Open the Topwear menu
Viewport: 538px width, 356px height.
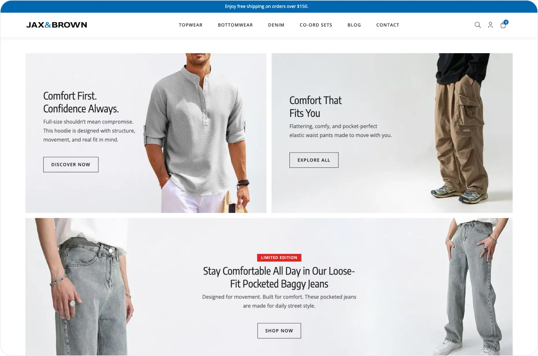[x=191, y=25]
